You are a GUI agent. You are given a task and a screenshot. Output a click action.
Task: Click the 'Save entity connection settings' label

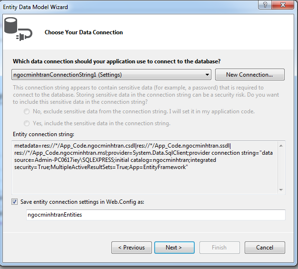[82, 202]
